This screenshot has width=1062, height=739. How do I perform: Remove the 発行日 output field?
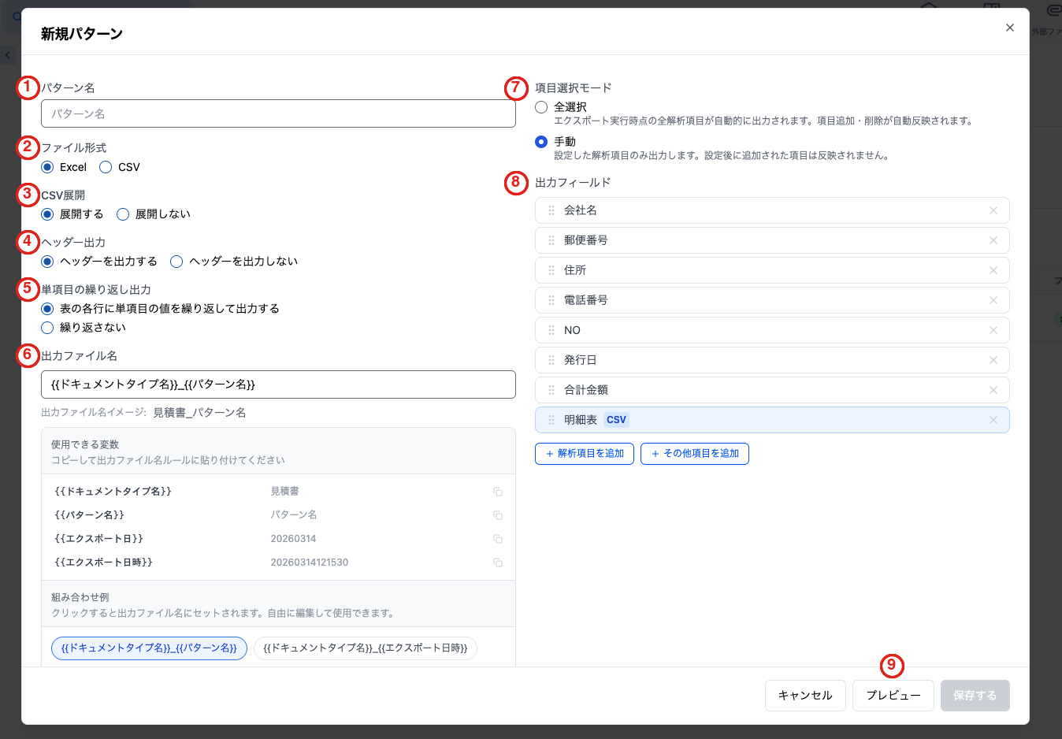[x=993, y=360]
